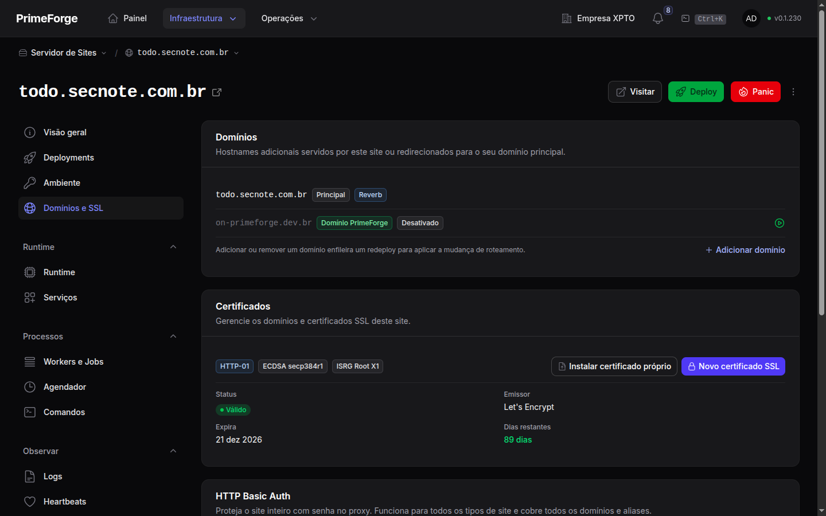Open Serviços in sidebar
The width and height of the screenshot is (826, 516).
click(x=101, y=298)
